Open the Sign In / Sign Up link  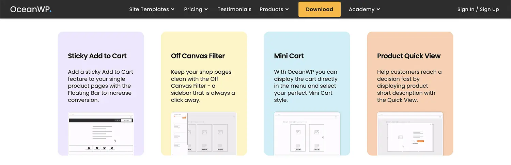478,9
